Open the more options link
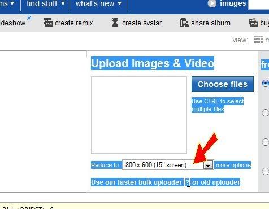The width and height of the screenshot is (269, 209). point(233,165)
